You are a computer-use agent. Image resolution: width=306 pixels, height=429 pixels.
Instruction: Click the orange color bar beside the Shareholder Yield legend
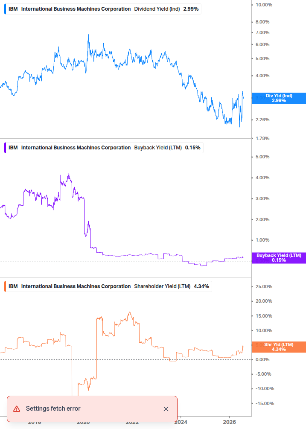pos(5,286)
